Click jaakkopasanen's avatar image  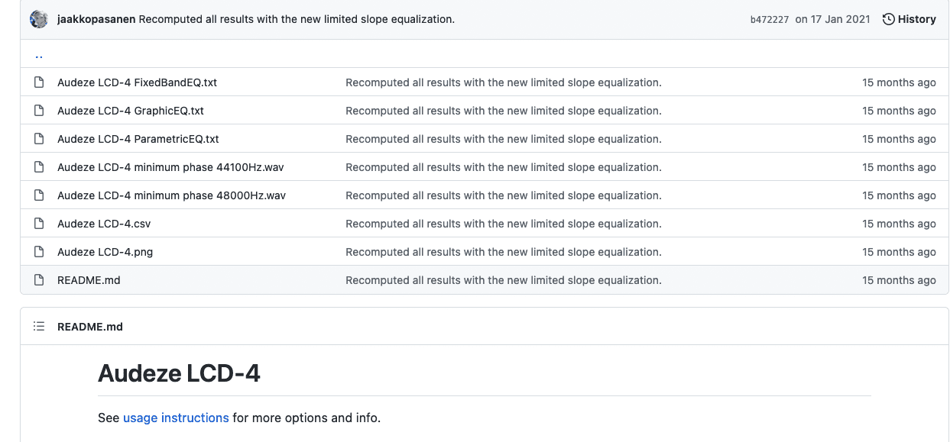point(39,19)
